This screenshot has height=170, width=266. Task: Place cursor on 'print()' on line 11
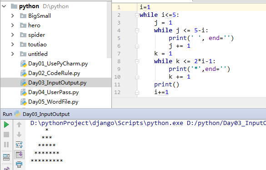tap(166, 85)
